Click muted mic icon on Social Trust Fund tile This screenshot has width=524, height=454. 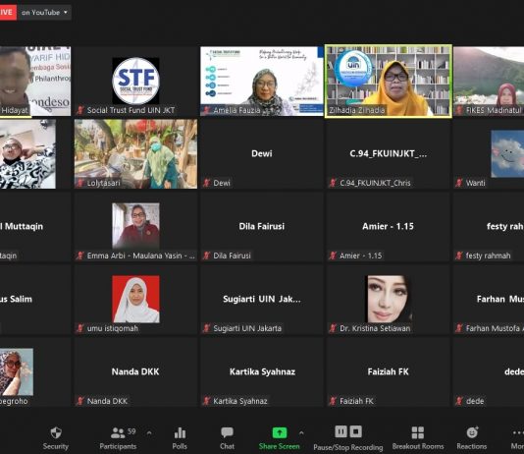[80, 110]
